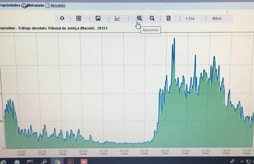Open the 'Bits/s' unit selector
This screenshot has width=254, height=164.
pyautogui.click(x=217, y=18)
